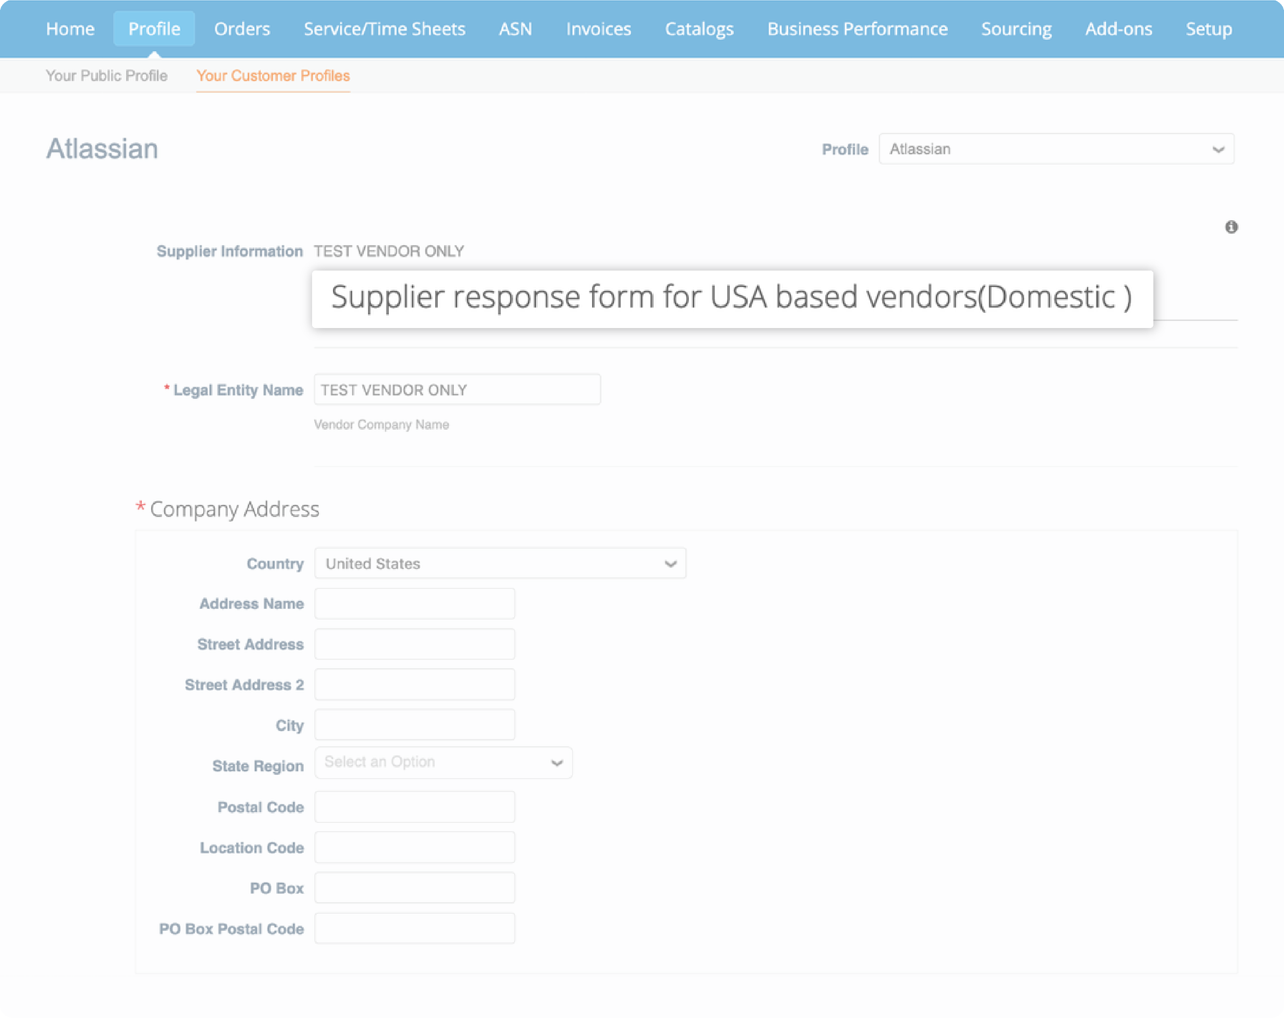Viewport: 1284px width, 1018px height.
Task: Expand the State Region dropdown
Action: 444,762
